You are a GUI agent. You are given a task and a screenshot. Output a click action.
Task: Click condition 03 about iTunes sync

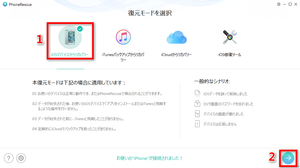[79, 119]
